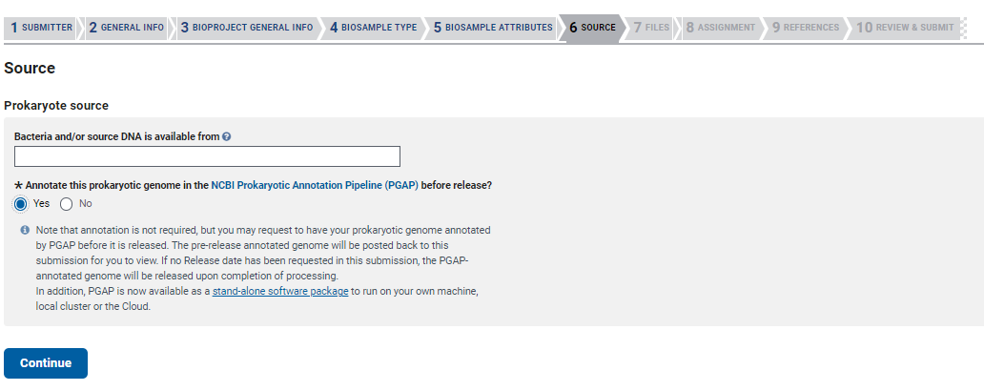This screenshot has width=984, height=391.
Task: Open the stand-alone software package link
Action: pos(280,292)
